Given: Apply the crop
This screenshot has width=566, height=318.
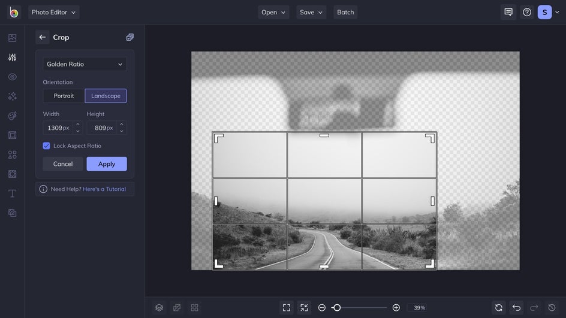Looking at the screenshot, I should (107, 164).
